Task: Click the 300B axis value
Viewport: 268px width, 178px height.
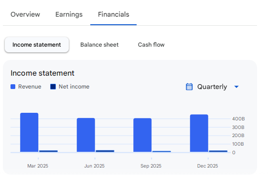Action: point(238,127)
